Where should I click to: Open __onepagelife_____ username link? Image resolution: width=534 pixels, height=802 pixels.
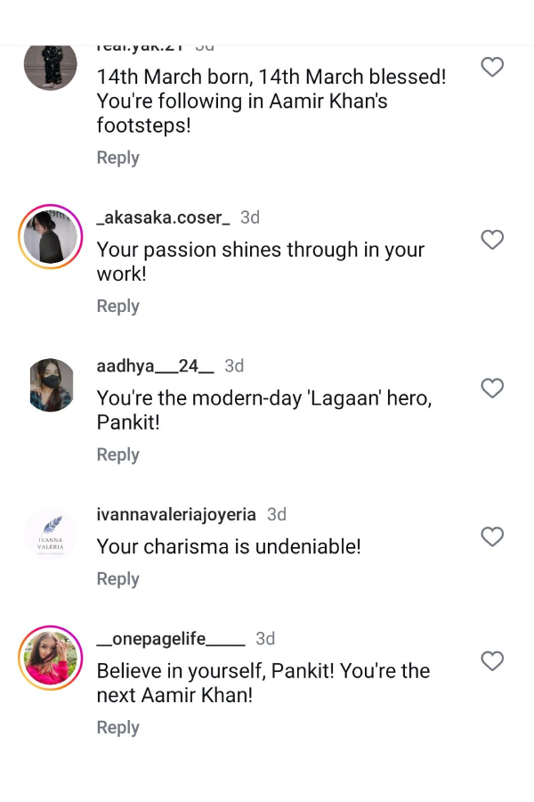click(170, 639)
